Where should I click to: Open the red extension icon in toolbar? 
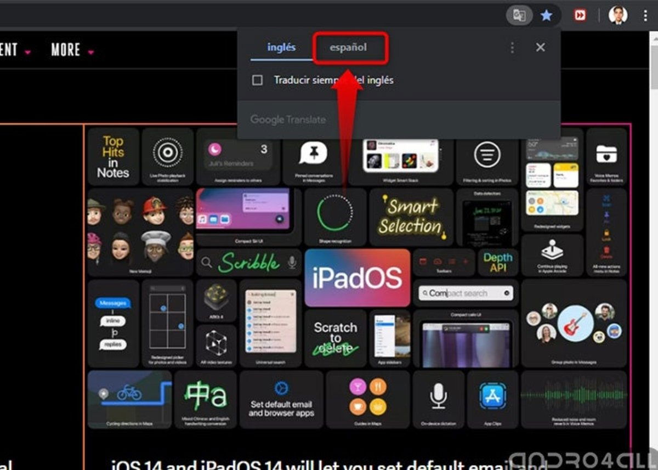(x=580, y=15)
